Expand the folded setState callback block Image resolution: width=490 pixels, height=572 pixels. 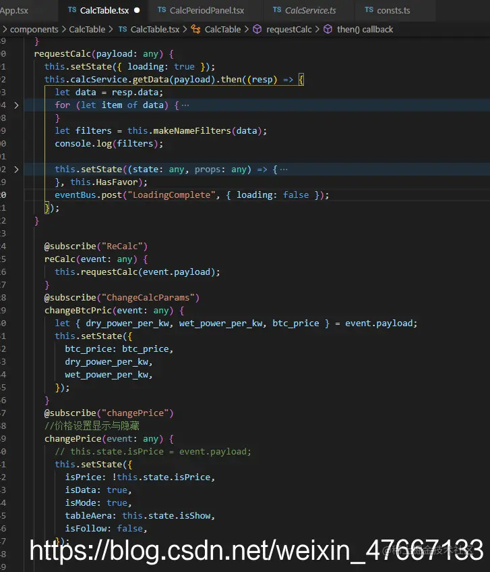pyautogui.click(x=16, y=170)
